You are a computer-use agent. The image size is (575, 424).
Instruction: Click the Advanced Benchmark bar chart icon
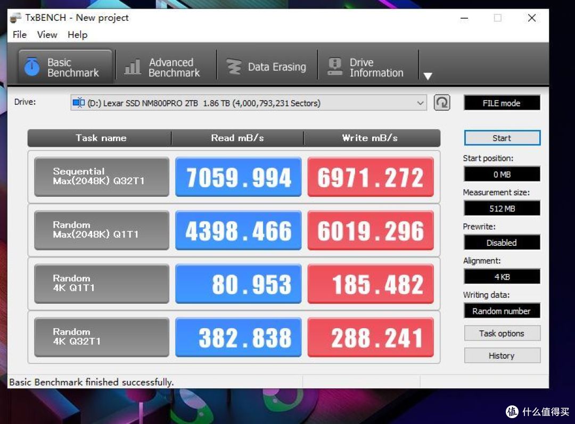133,67
